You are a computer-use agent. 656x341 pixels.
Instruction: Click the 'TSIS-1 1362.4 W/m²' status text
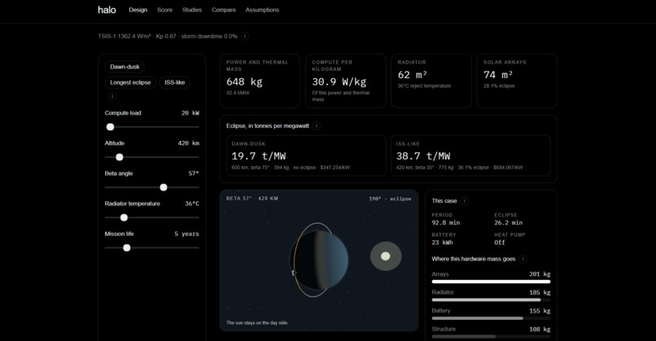125,37
